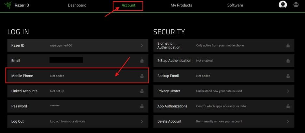Screen dimensions: 305x133
Task: Click the Razer ID brand text
Action: point(22,5)
